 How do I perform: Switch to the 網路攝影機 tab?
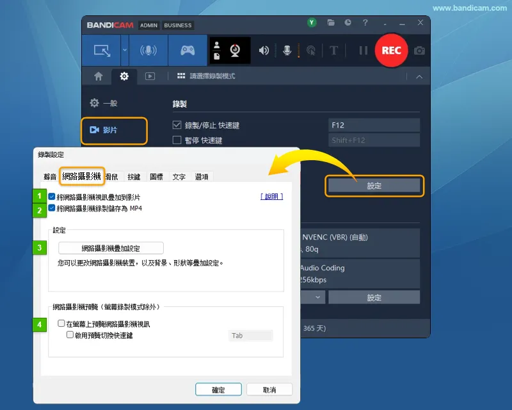pos(82,176)
